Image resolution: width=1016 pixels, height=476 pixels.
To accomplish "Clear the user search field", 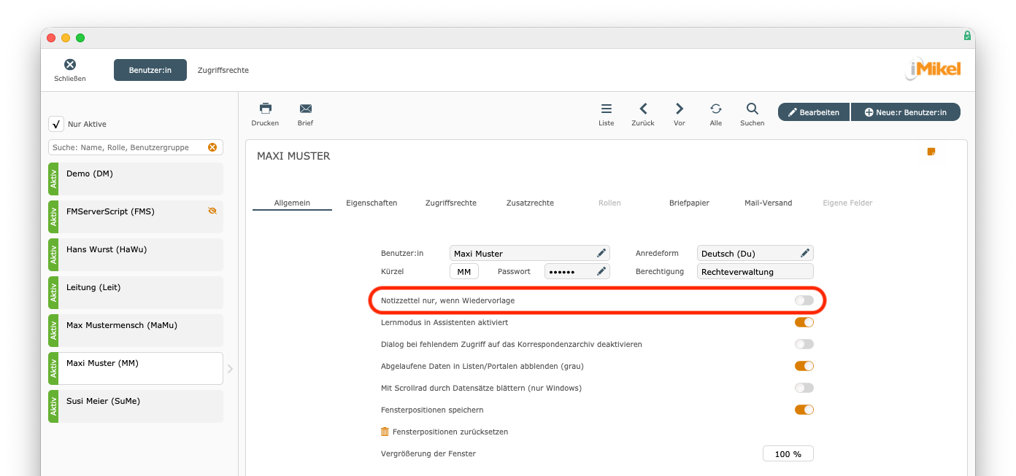I will click(212, 147).
